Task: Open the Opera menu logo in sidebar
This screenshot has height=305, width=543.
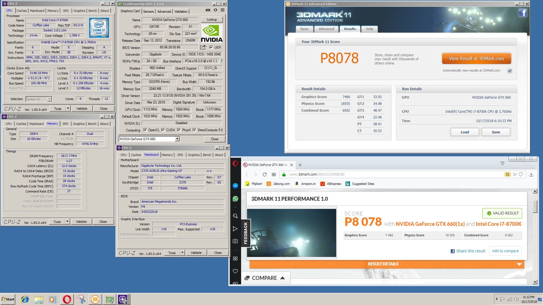Action: 235,163
